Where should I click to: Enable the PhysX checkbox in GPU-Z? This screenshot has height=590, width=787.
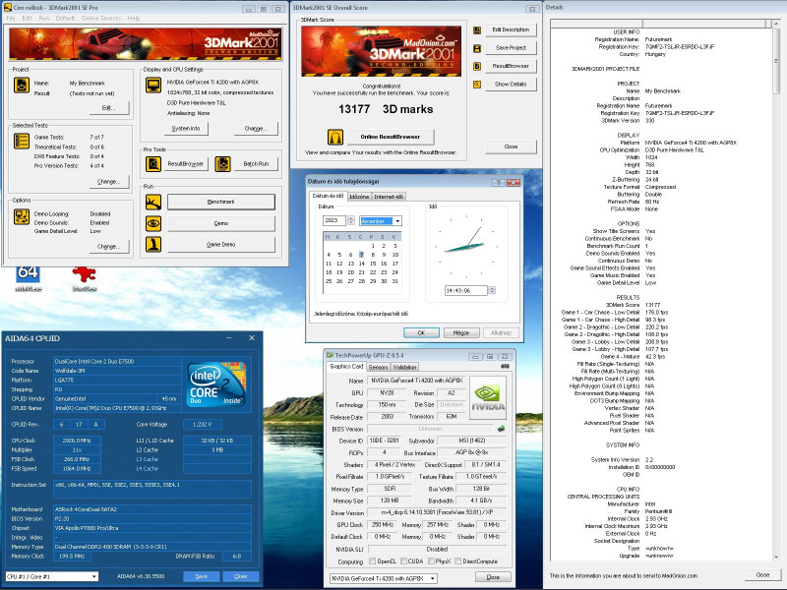point(430,561)
